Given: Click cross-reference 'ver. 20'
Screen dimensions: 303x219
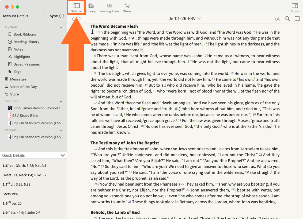Looking at the screenshot, I should click(17, 203).
